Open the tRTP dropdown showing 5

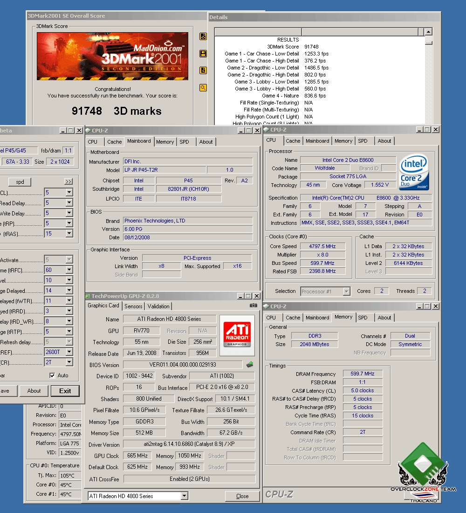click(x=69, y=332)
